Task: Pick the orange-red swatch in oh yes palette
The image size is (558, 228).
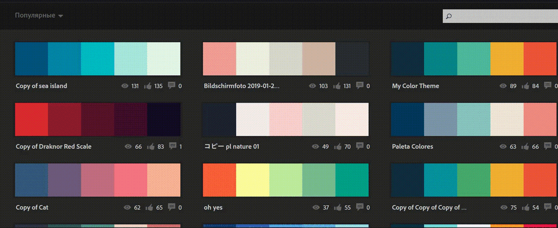Action: pos(219,180)
